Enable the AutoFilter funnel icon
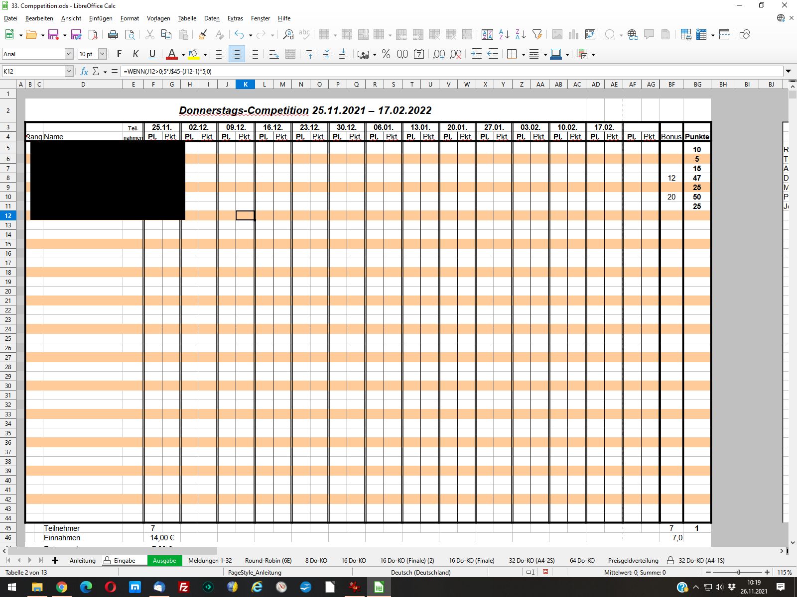This screenshot has height=597, width=797. click(x=537, y=34)
